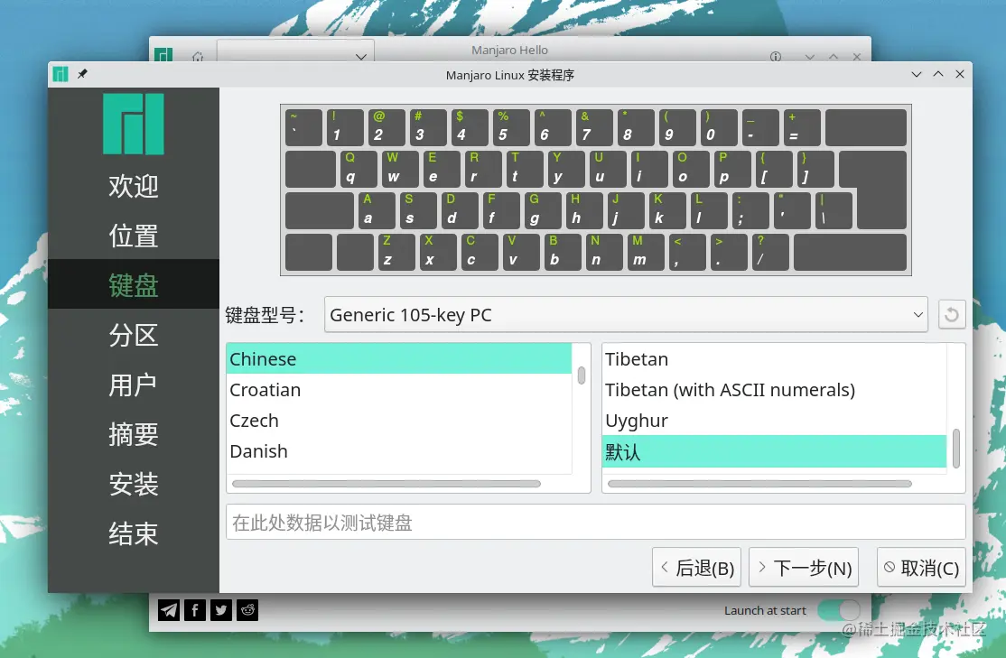Select Chinese in the layout list

(398, 358)
